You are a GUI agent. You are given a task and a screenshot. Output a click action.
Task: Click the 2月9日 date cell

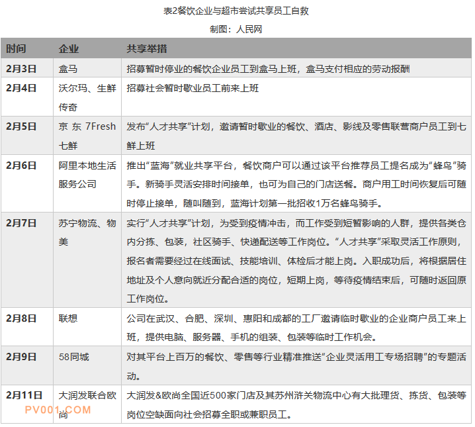point(21,357)
